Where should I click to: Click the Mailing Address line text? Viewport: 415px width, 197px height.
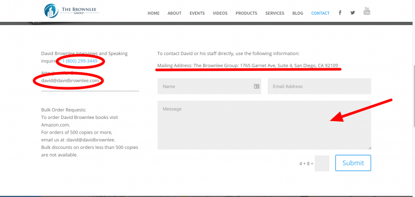point(248,65)
